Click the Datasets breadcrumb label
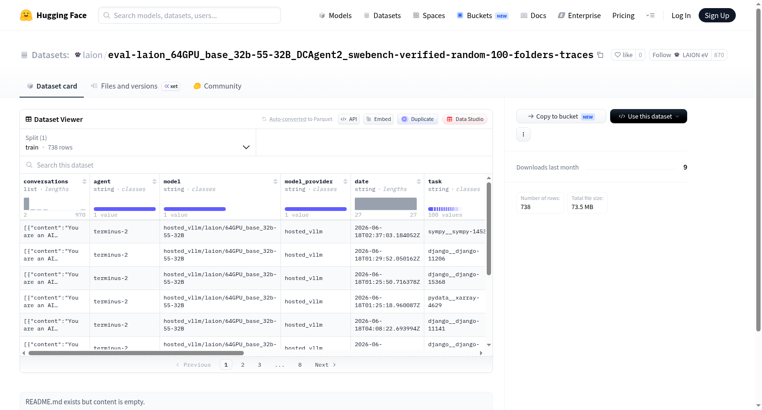The image size is (762, 410). [50, 55]
